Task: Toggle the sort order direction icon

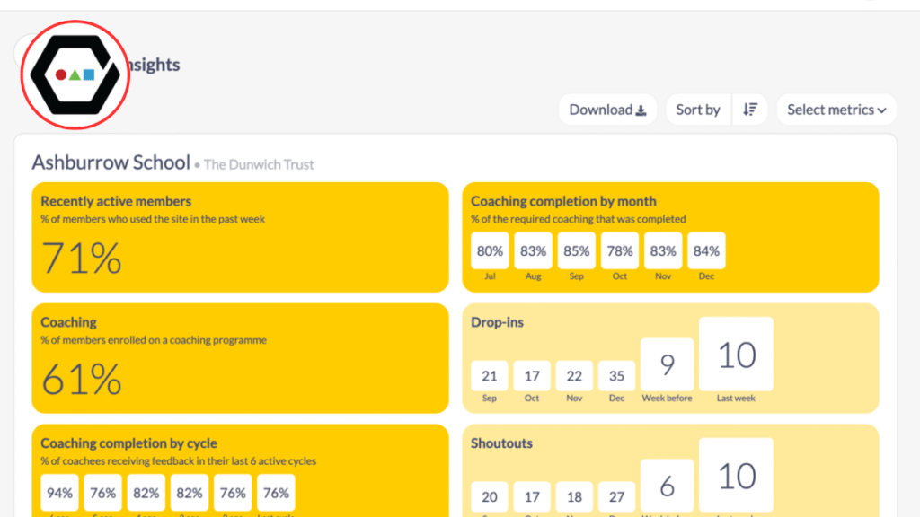Action: (x=750, y=110)
